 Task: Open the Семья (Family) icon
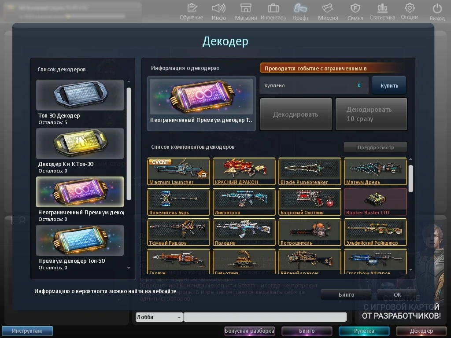(x=355, y=11)
